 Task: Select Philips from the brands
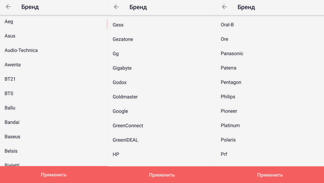coord(228,97)
